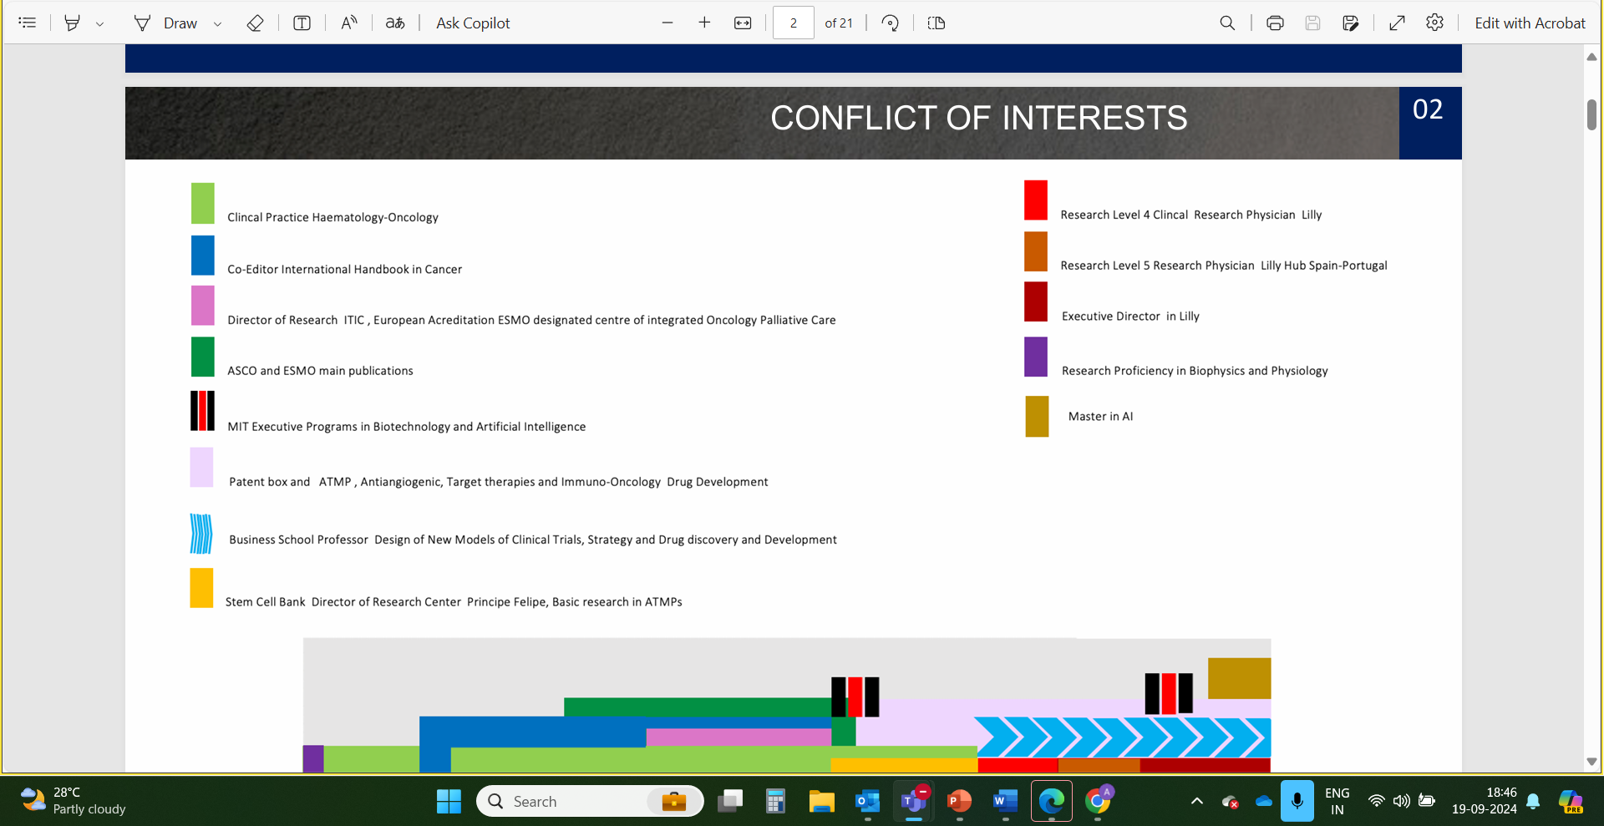Open Task View on taskbar
Image resolution: width=1604 pixels, height=826 pixels.
click(x=730, y=802)
